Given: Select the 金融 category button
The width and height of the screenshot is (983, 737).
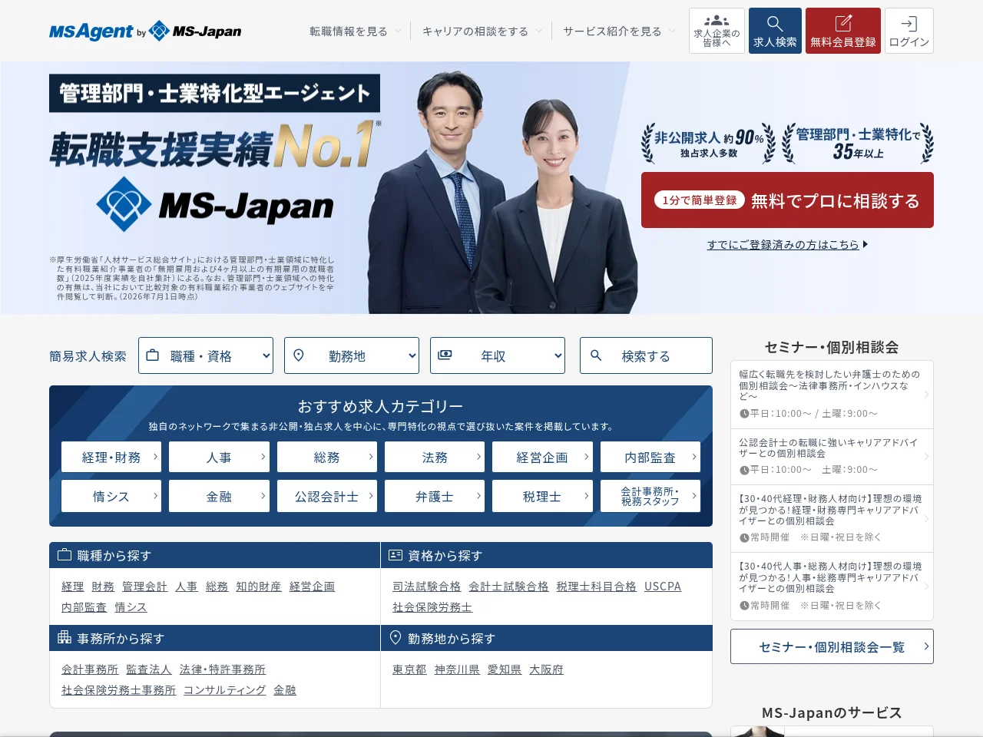Looking at the screenshot, I should click(x=219, y=496).
